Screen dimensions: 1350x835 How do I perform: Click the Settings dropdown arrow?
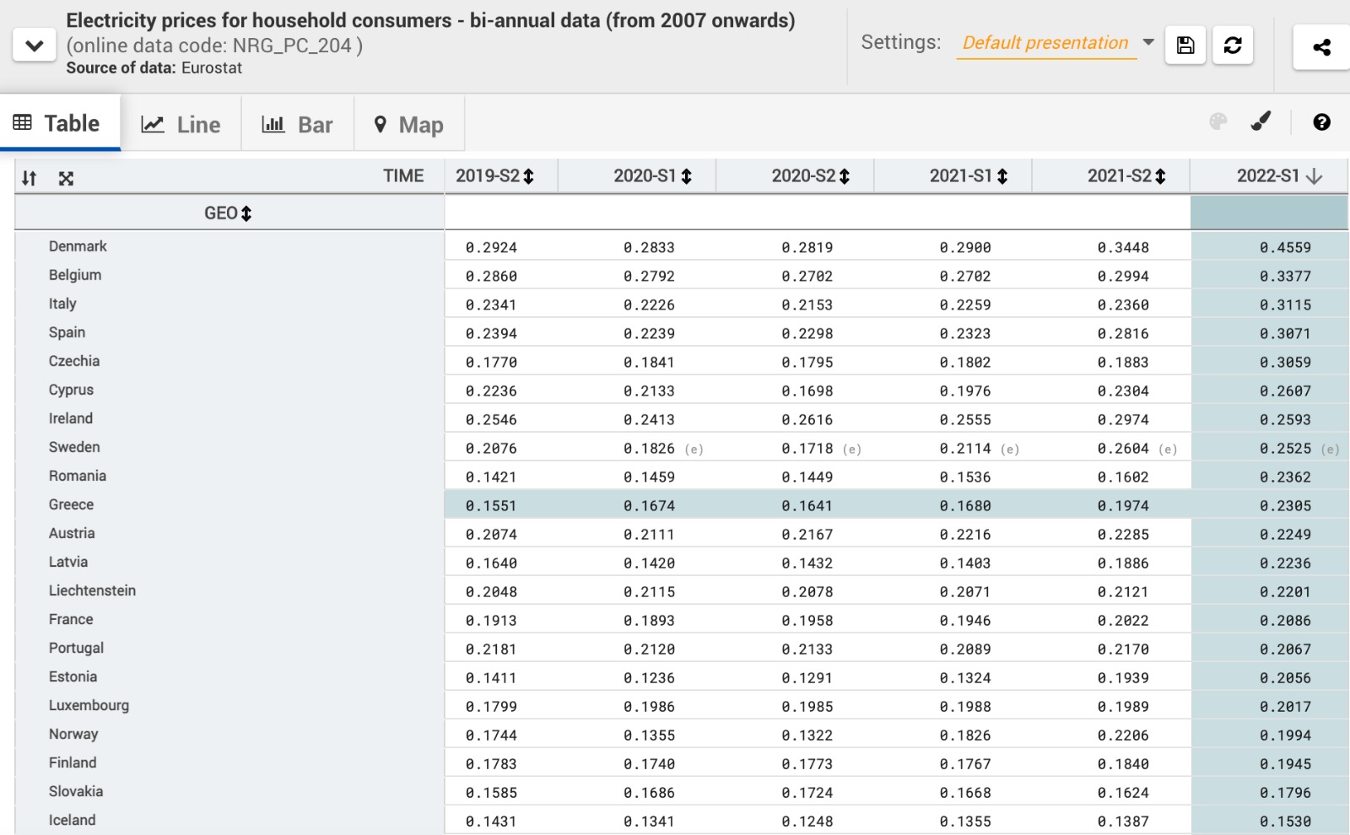tap(1148, 42)
